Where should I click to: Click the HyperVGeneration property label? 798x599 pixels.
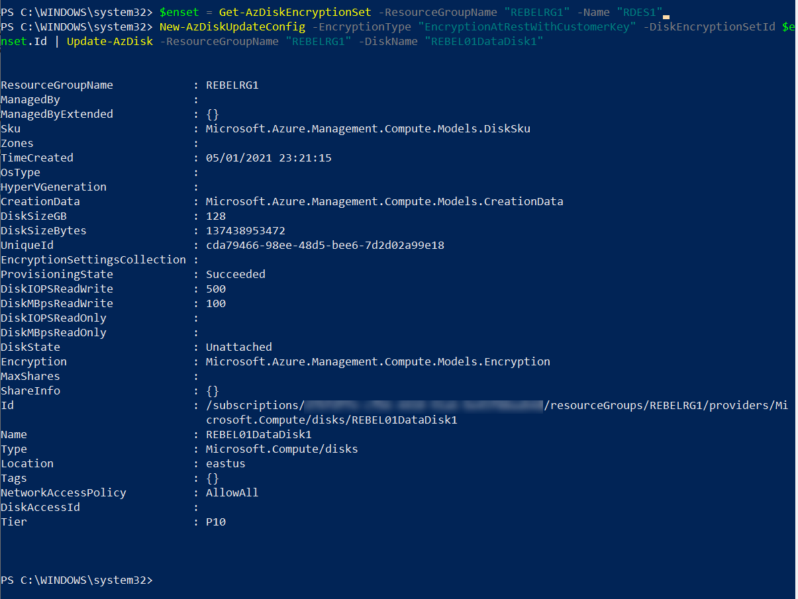[54, 187]
